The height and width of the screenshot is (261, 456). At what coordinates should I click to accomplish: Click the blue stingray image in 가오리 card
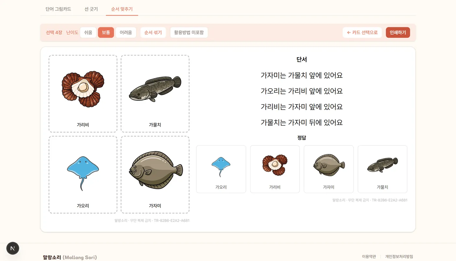(x=83, y=173)
